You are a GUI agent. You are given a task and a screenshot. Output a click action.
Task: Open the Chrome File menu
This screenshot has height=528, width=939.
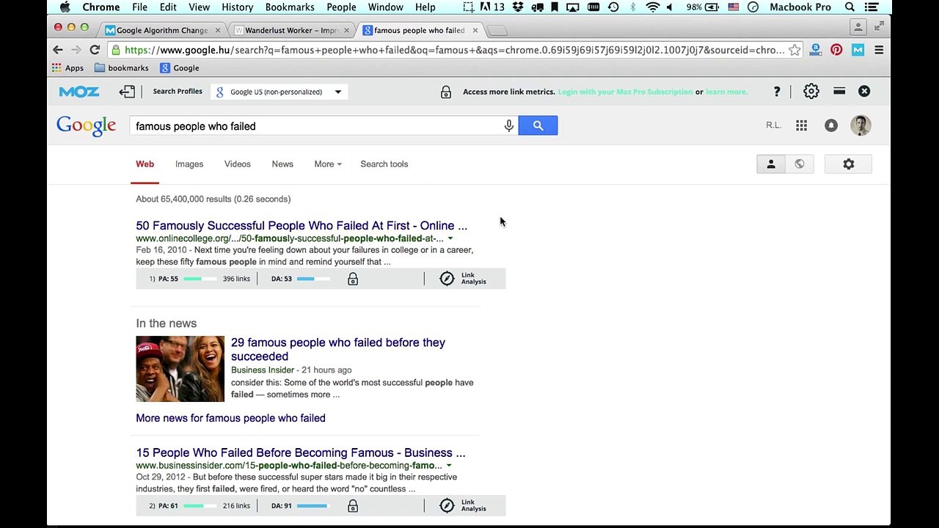139,7
